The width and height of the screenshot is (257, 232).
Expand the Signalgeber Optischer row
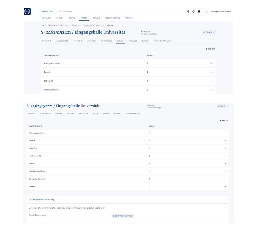[x=225, y=179]
